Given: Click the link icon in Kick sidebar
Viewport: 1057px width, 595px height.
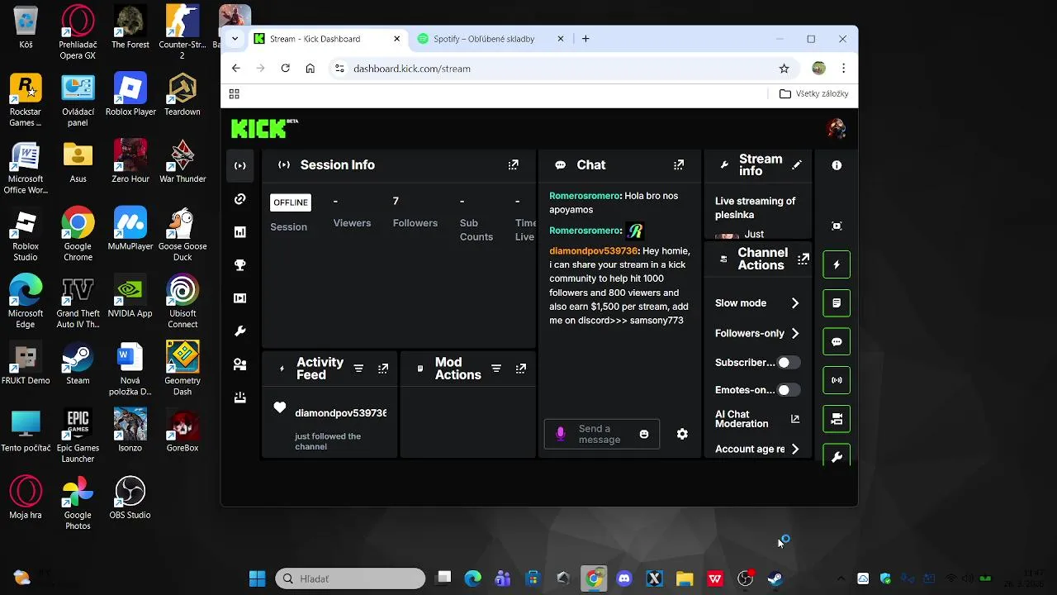Looking at the screenshot, I should [x=240, y=199].
